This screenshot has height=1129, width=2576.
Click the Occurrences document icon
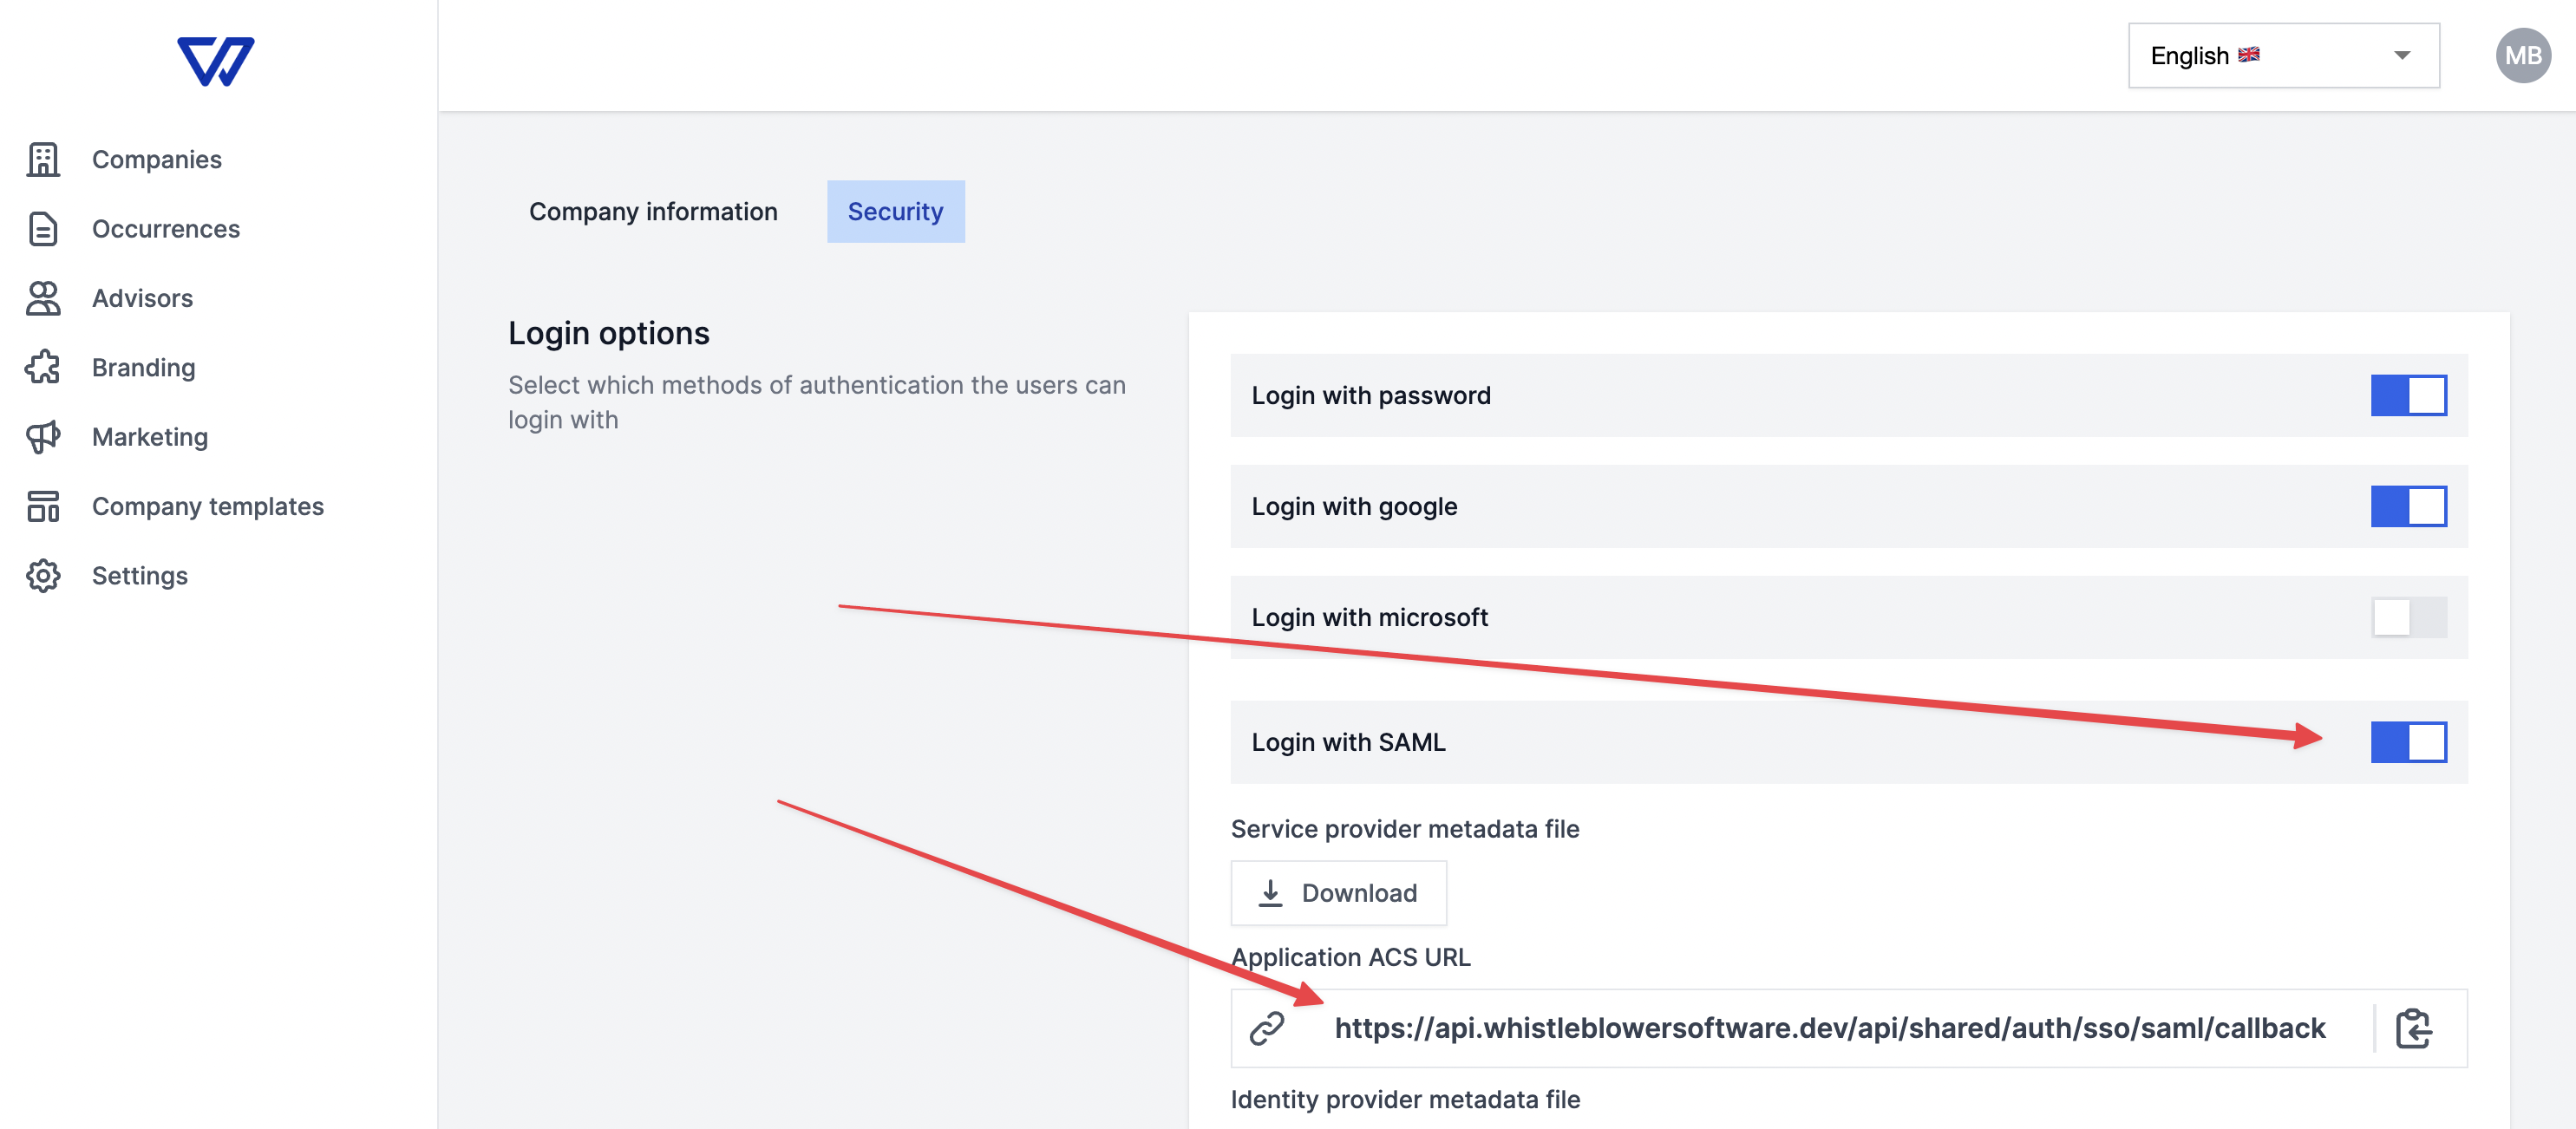tap(43, 229)
